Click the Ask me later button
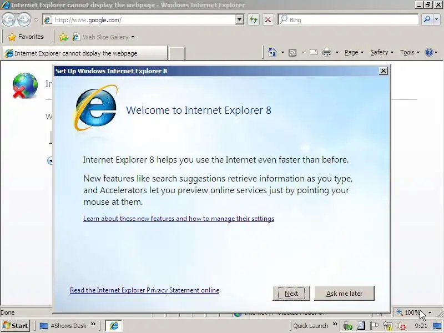The height and width of the screenshot is (333, 444). [x=344, y=294]
